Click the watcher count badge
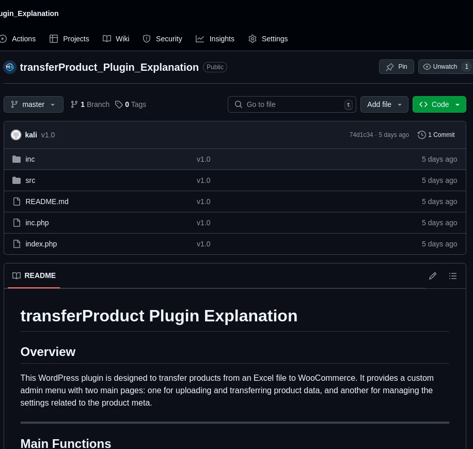 click(466, 67)
